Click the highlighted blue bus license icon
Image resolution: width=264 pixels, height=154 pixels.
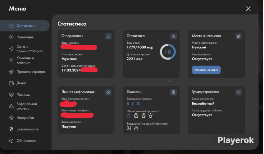tap(129, 116)
